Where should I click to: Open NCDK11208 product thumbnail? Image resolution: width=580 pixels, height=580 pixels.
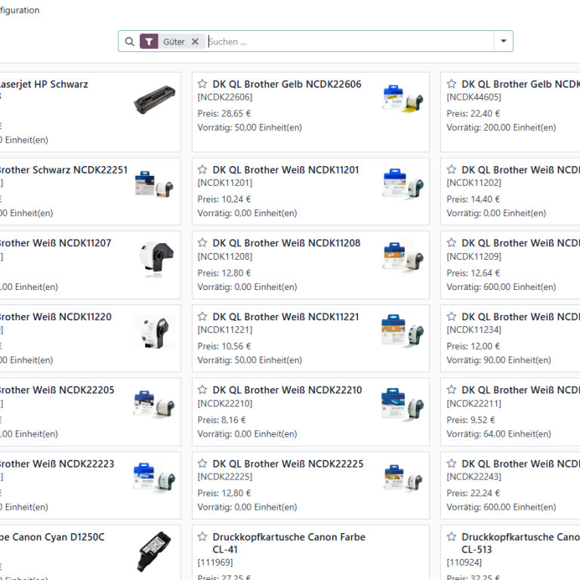pyautogui.click(x=403, y=257)
